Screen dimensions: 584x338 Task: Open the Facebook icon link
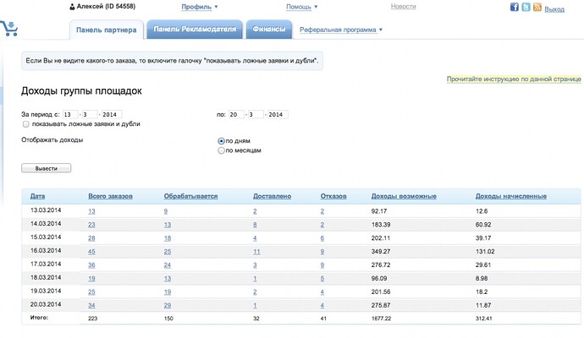tap(515, 7)
